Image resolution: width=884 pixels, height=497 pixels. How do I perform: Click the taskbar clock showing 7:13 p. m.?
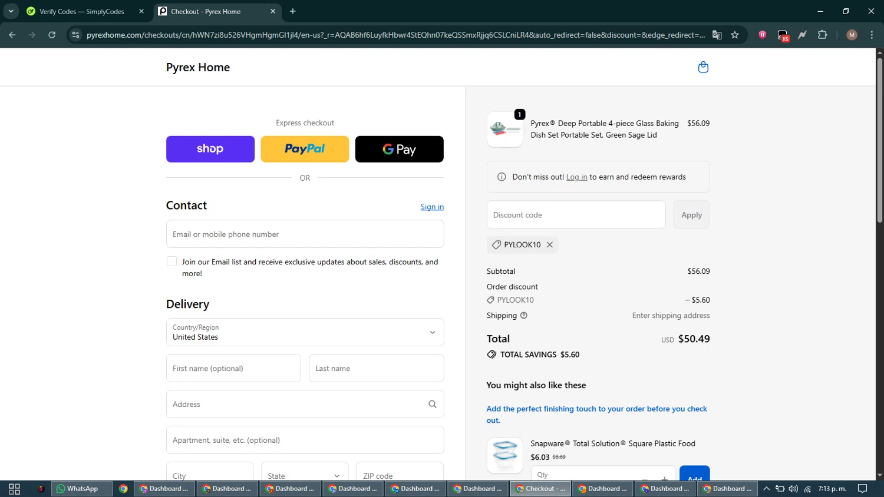[832, 489]
